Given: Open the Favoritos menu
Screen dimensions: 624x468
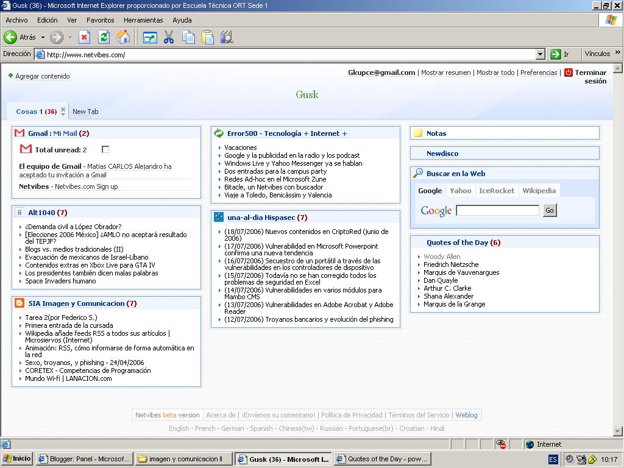Looking at the screenshot, I should tap(101, 20).
